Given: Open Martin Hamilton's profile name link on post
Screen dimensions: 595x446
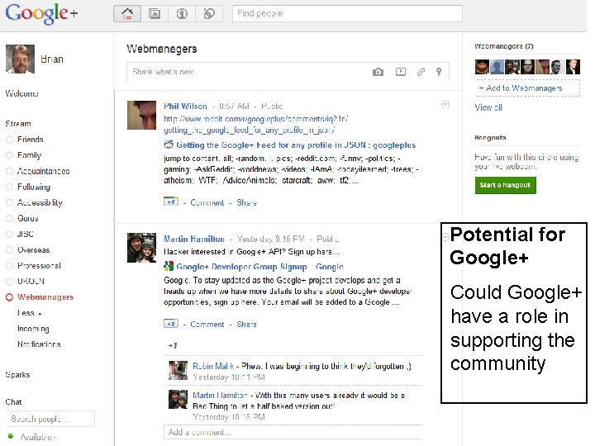Looking at the screenshot, I should tap(194, 239).
